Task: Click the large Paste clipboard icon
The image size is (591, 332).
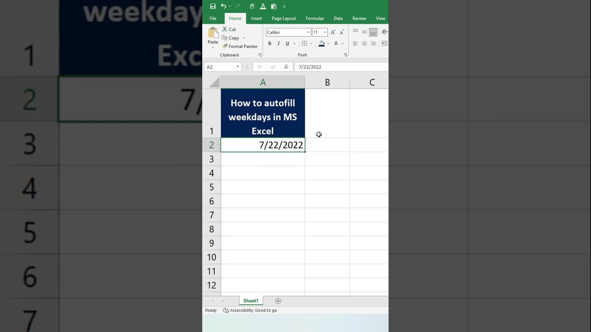Action: [213, 33]
